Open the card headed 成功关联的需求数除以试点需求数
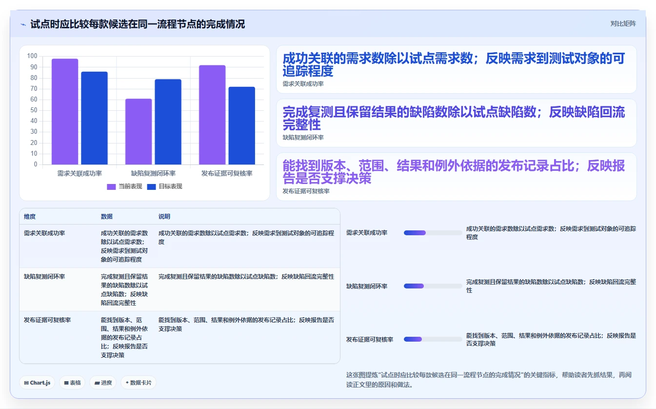This screenshot has width=656, height=409. [457, 69]
